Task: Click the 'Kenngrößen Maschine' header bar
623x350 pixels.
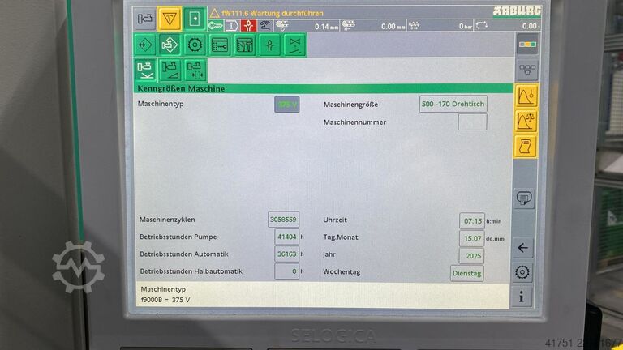Action: point(324,88)
